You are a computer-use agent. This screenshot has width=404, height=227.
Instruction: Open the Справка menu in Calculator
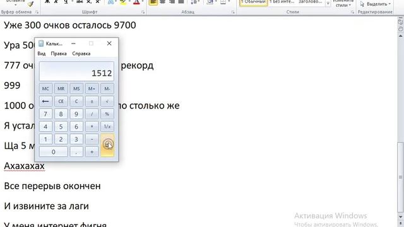81,54
